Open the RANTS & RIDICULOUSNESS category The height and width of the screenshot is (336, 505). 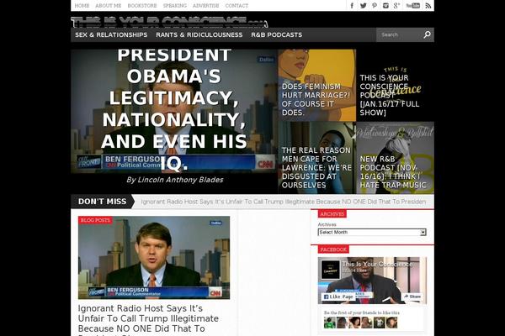point(199,34)
